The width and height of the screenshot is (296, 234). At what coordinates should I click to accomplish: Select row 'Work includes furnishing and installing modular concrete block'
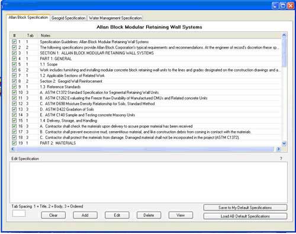point(146,70)
